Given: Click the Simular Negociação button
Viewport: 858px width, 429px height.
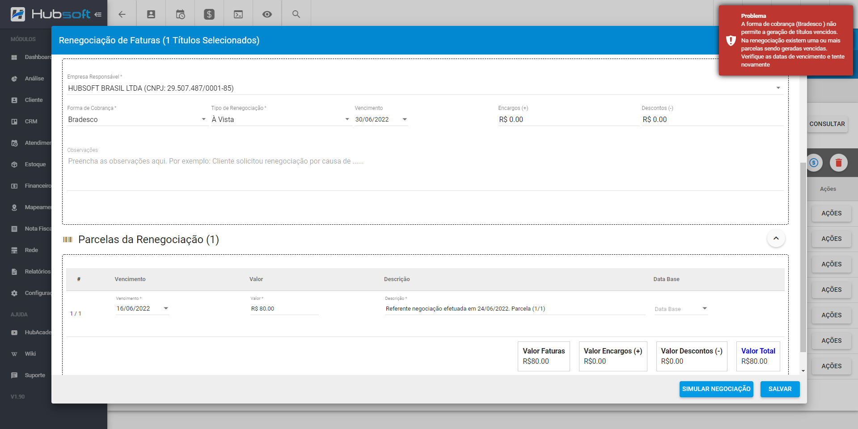Looking at the screenshot, I should coord(716,389).
